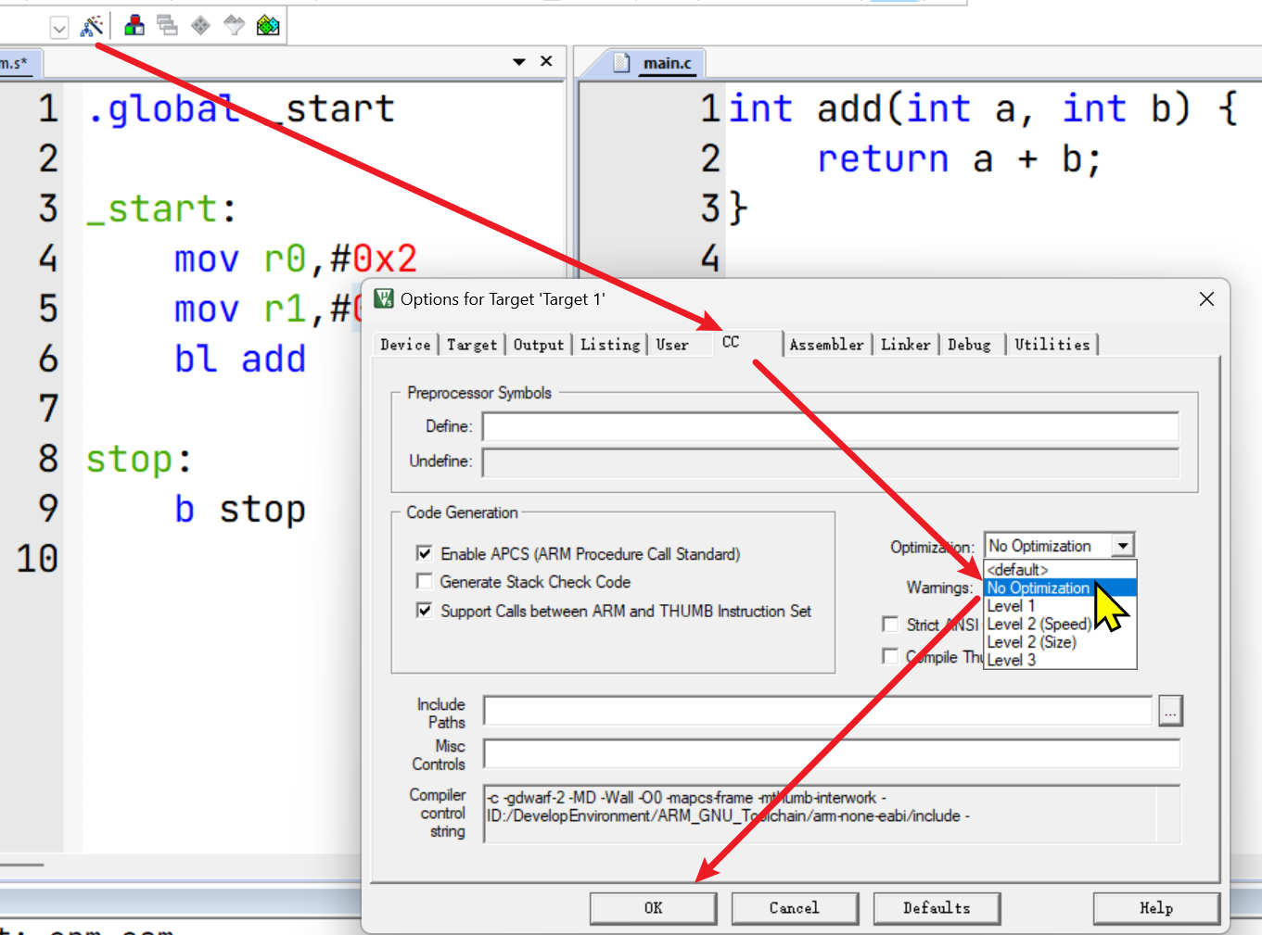This screenshot has height=935, width=1262.
Task: Click 'mov r0,#0x2' instruction line
Action: pos(296,259)
